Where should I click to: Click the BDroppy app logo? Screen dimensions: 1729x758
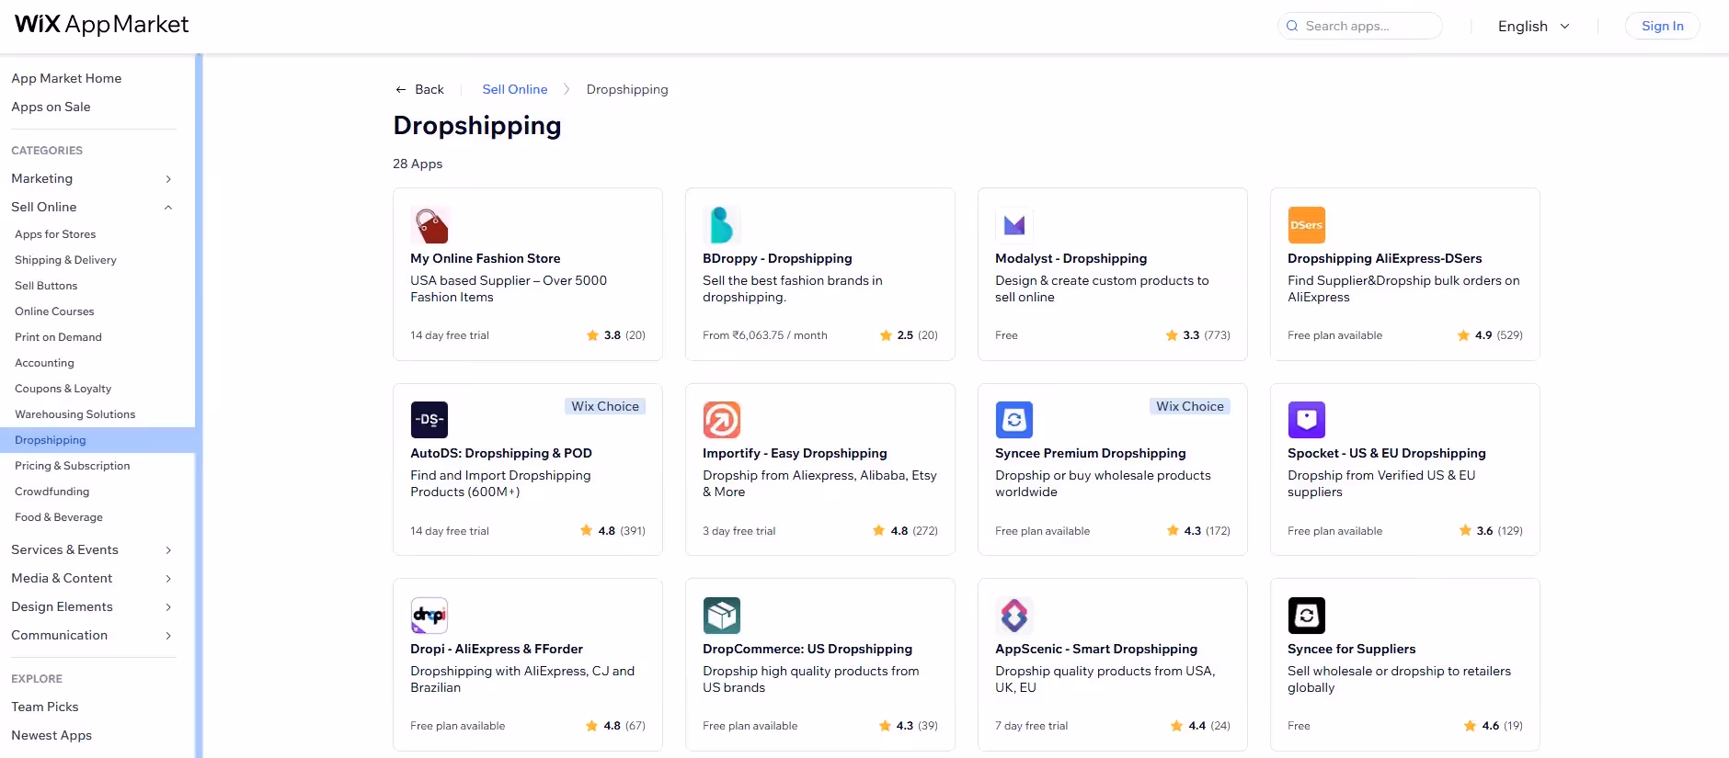tap(722, 225)
